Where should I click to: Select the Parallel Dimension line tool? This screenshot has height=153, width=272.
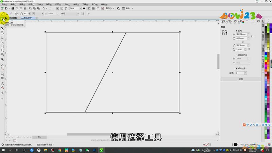[x=2, y=65]
